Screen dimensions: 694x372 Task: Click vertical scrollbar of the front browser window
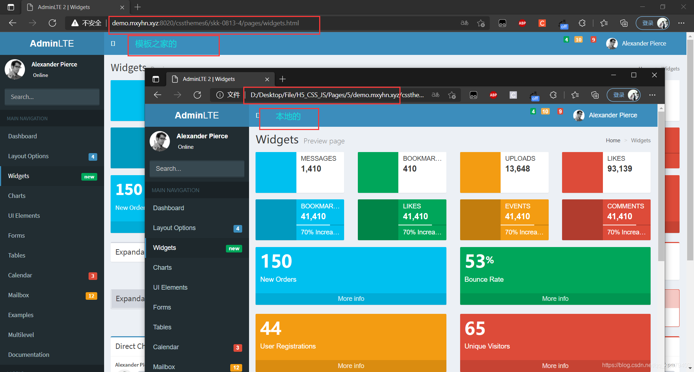coord(661,186)
